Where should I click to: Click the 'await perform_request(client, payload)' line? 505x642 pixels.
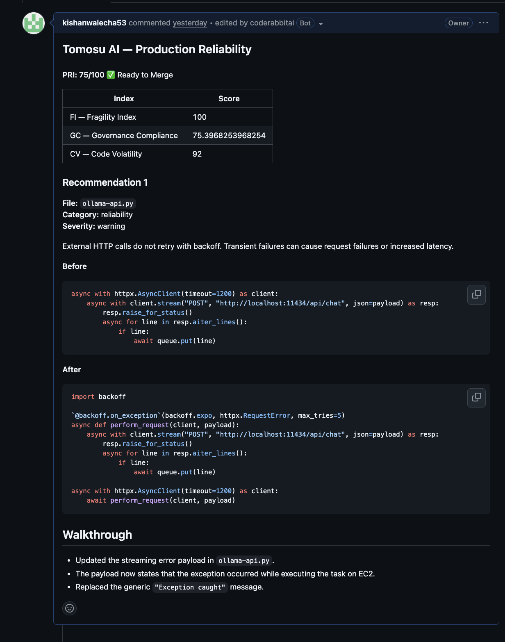(161, 501)
